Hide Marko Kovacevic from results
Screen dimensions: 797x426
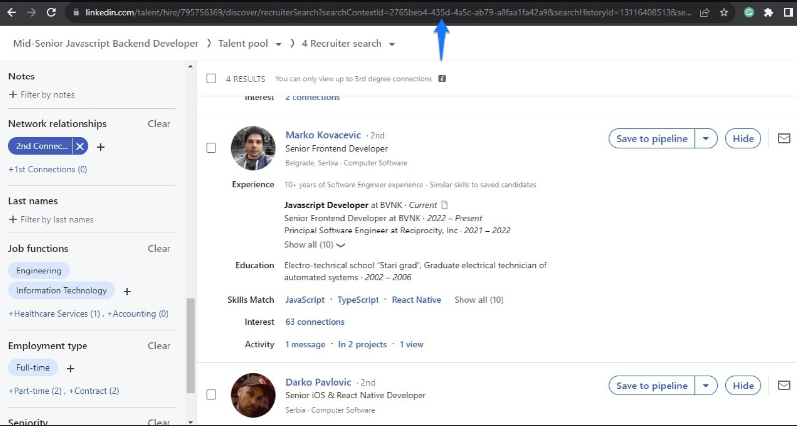pyautogui.click(x=743, y=139)
